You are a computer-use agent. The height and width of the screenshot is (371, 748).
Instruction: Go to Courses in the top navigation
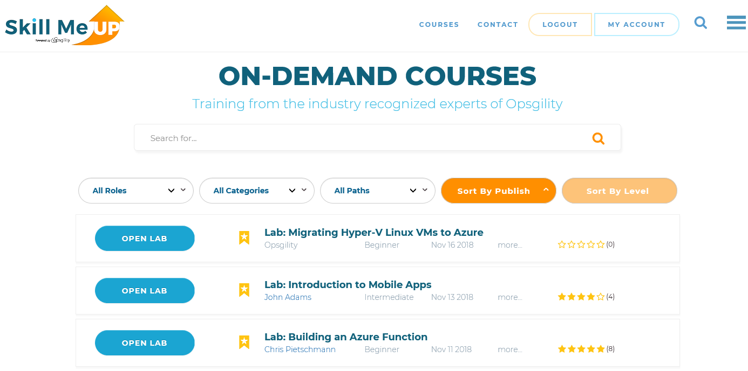(x=439, y=25)
